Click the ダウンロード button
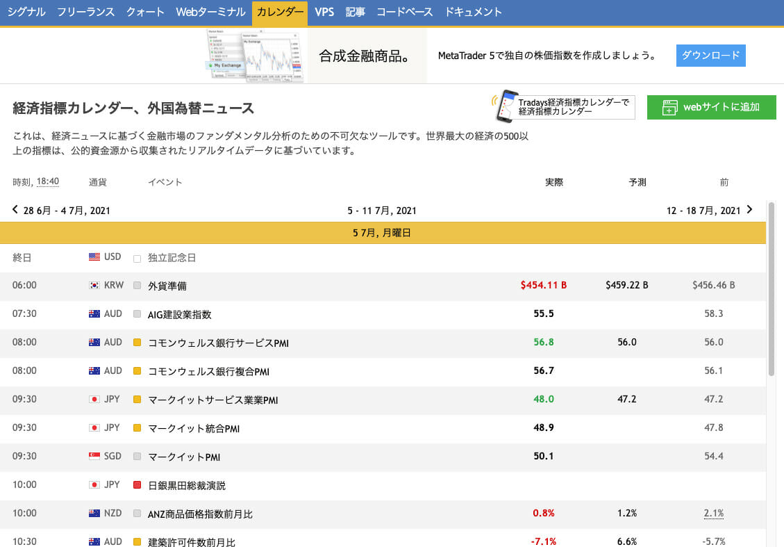784x547 pixels. coord(711,56)
